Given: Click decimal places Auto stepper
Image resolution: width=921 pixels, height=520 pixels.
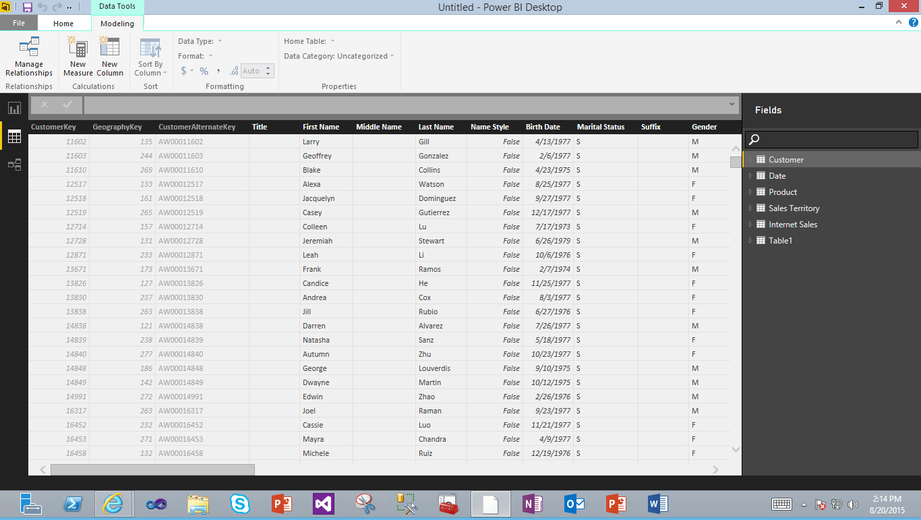Looking at the screenshot, I should tap(268, 71).
